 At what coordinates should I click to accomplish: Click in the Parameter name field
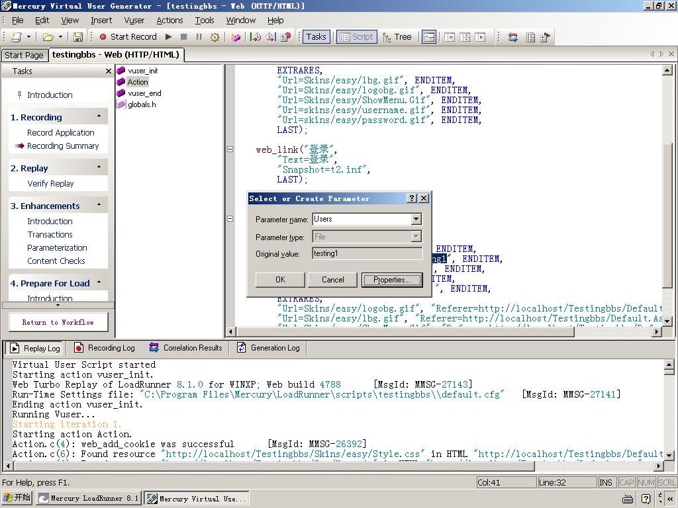tap(362, 219)
